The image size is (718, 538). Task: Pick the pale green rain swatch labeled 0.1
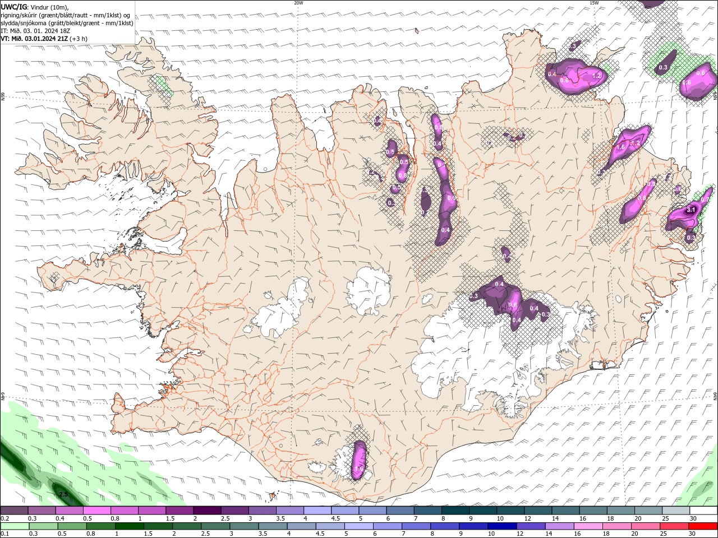click(15, 526)
